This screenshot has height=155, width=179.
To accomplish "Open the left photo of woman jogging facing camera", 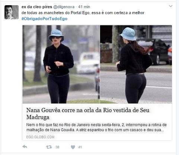I will coord(61,64).
